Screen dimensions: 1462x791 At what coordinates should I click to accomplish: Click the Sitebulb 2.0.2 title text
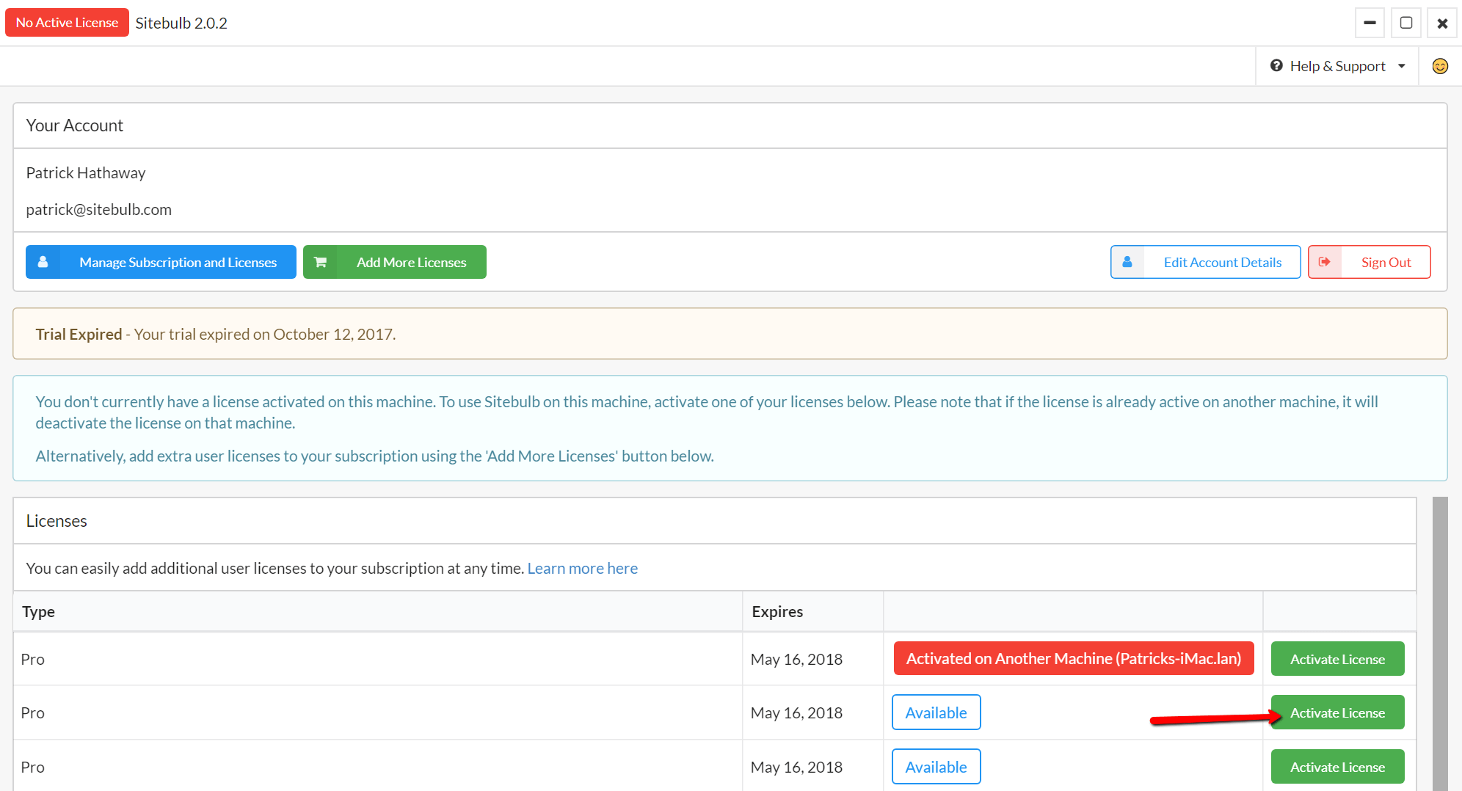181,23
